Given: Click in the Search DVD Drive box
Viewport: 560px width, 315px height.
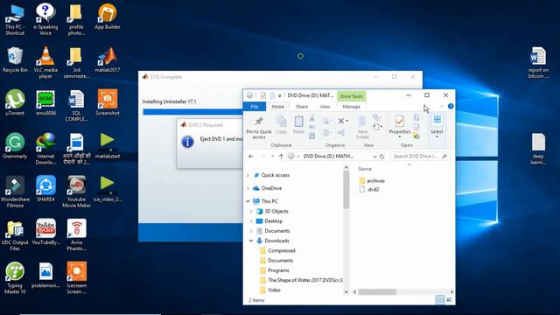Looking at the screenshot, I should point(420,157).
